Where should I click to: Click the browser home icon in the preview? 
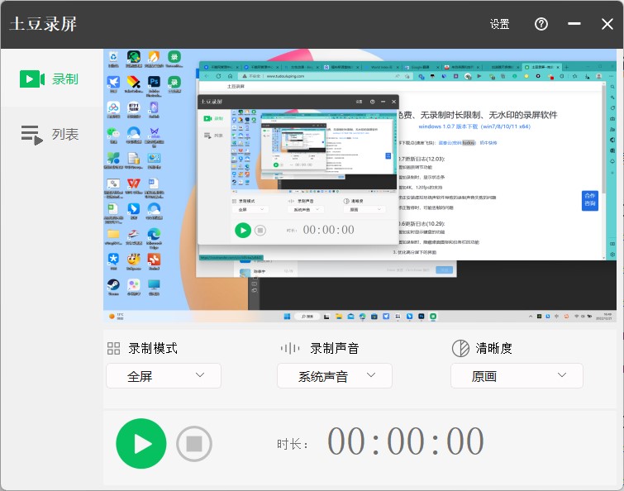click(230, 76)
